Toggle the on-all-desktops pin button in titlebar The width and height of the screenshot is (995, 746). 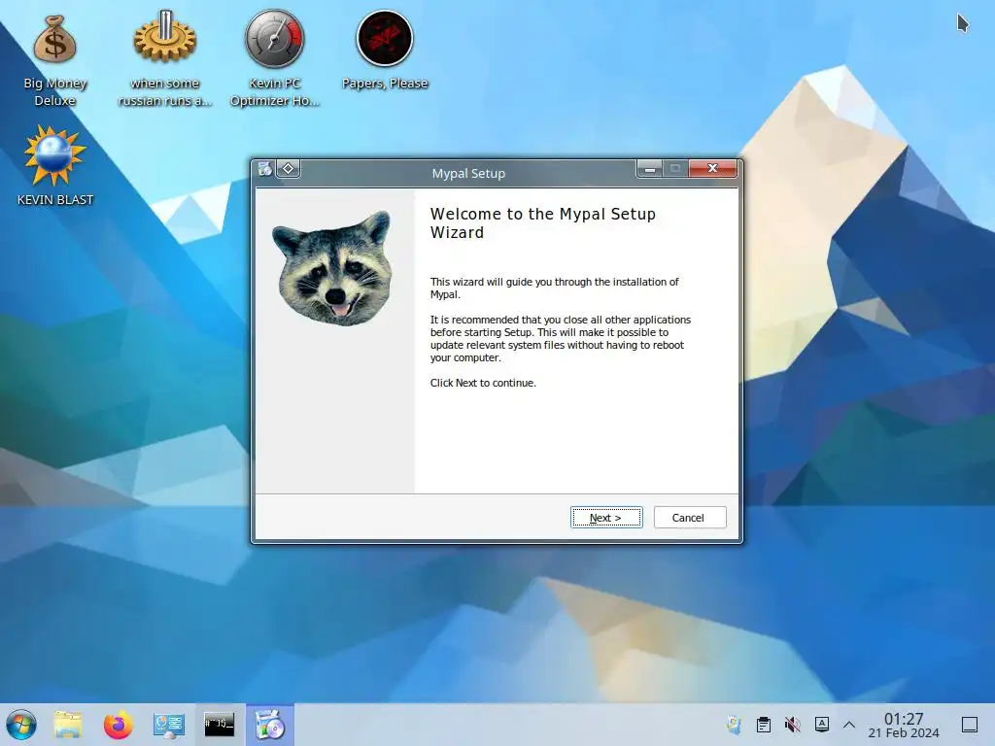coord(288,169)
